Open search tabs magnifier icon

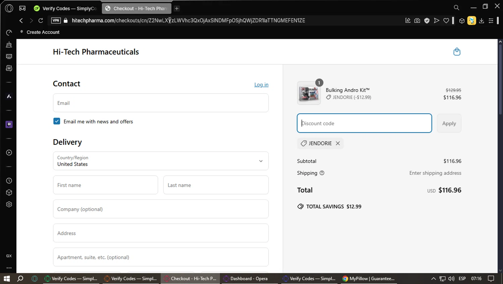[456, 7]
